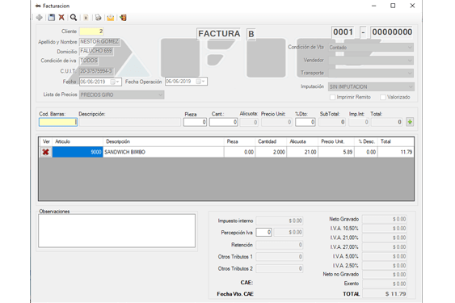Click the I.V.A. 21,00% amount field
455x303 pixels.
click(x=385, y=238)
